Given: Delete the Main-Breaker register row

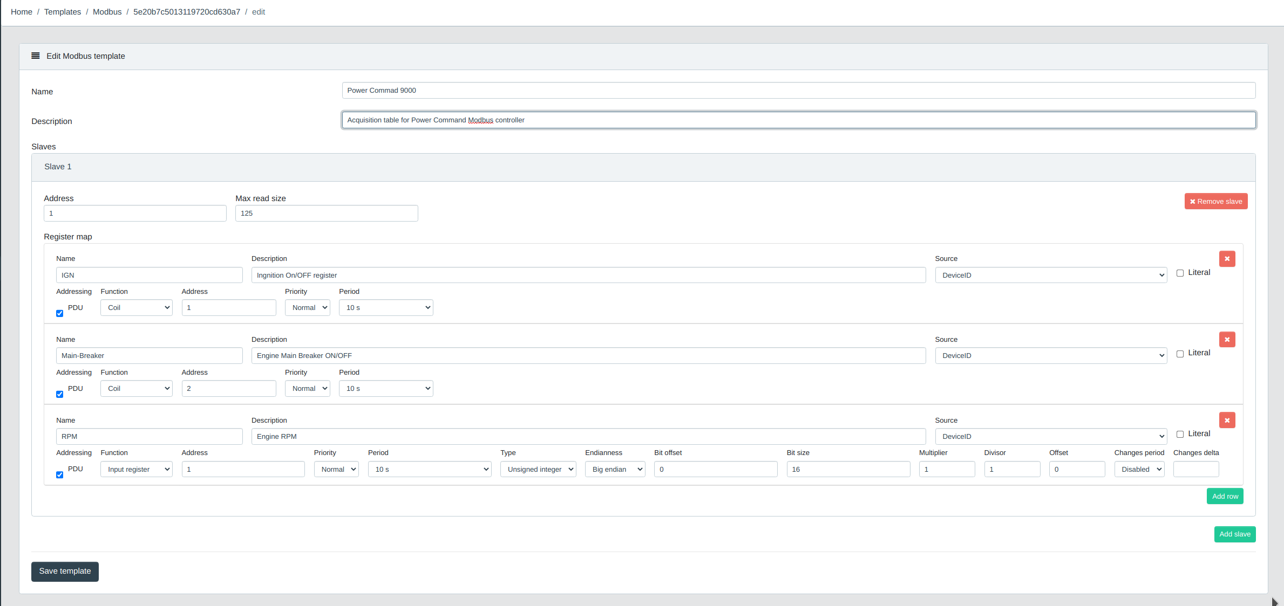Looking at the screenshot, I should pyautogui.click(x=1227, y=340).
